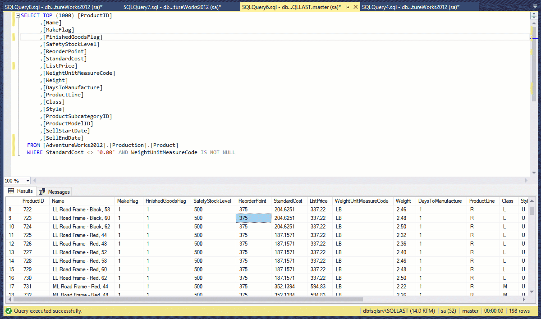Screen dimensions: 541x319
Task: Switch to the SQLQuery4.sql tab
Action: click(x=410, y=7)
